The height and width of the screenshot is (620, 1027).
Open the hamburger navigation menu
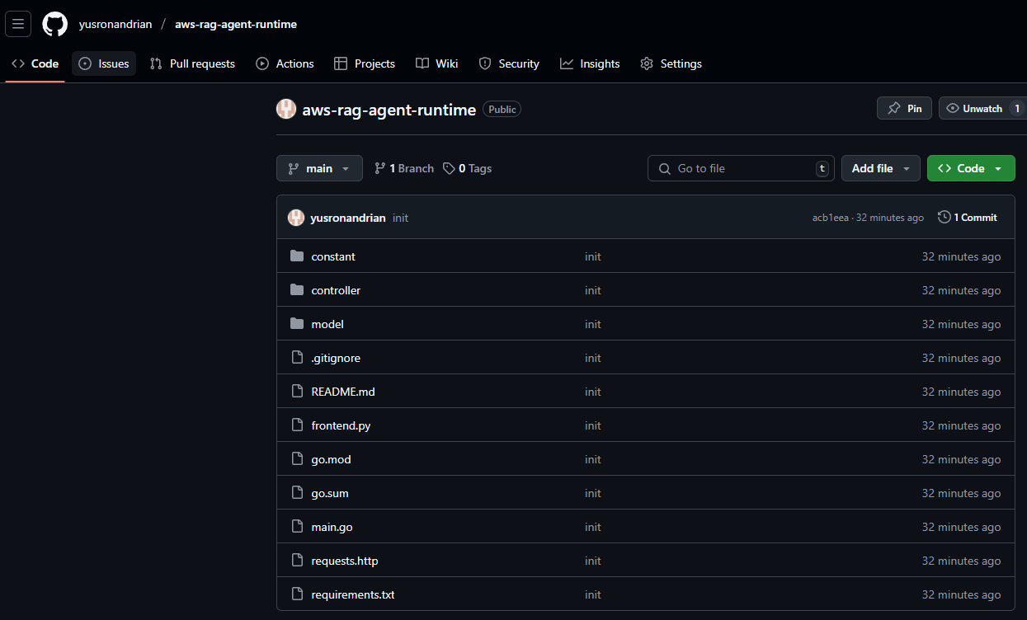click(18, 24)
